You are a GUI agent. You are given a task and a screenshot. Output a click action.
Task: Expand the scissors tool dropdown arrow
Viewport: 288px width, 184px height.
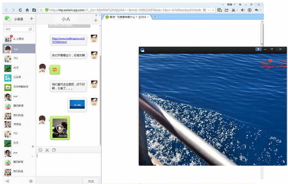238,10
